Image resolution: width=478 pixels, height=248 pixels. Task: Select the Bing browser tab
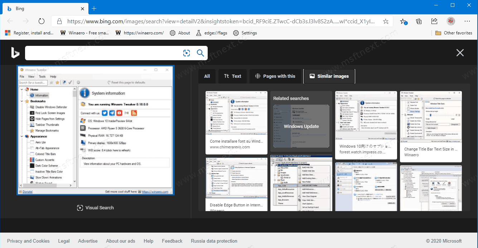tap(45, 8)
